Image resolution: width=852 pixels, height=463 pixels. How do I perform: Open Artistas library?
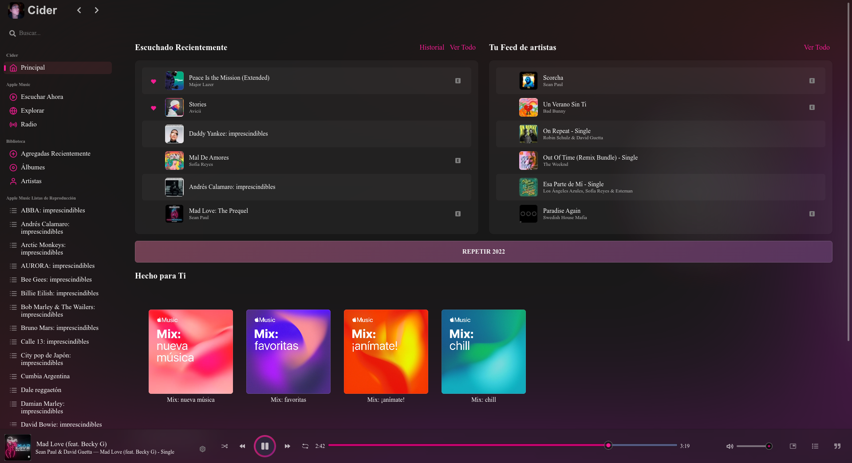(58, 181)
